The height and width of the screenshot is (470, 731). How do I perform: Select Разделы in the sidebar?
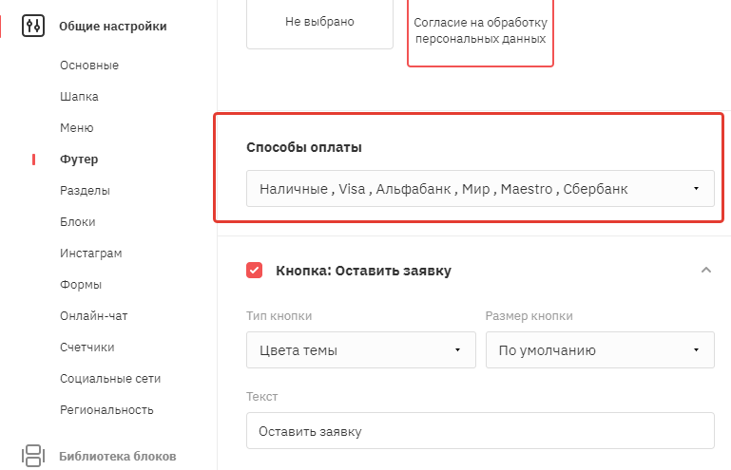point(85,191)
